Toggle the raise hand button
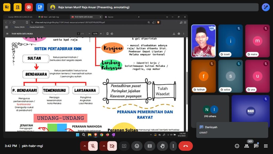The width and height of the screenshot is (273, 154). (x=162, y=146)
